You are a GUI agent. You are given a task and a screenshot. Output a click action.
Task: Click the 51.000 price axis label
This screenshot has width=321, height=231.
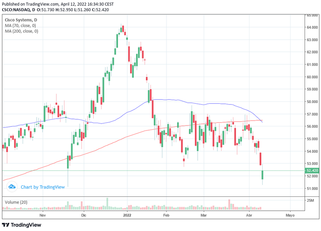(x=312, y=189)
